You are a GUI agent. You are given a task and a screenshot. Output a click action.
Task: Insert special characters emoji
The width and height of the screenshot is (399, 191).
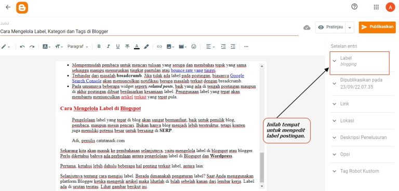pos(194,47)
